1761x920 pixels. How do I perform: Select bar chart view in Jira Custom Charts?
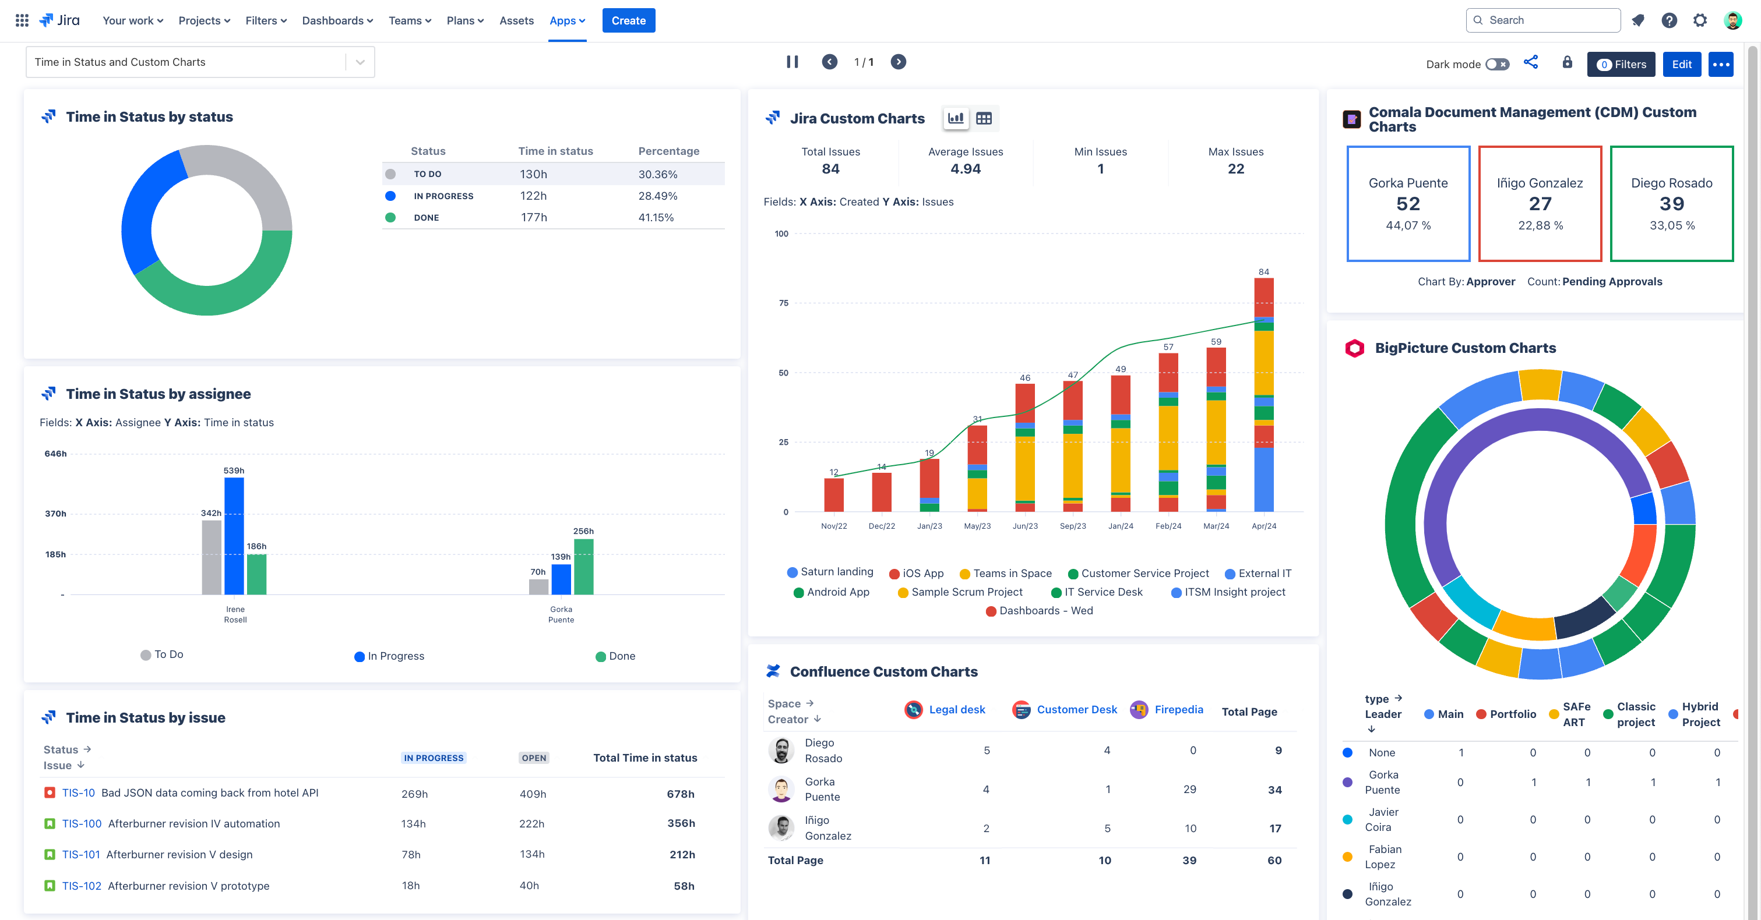956,119
